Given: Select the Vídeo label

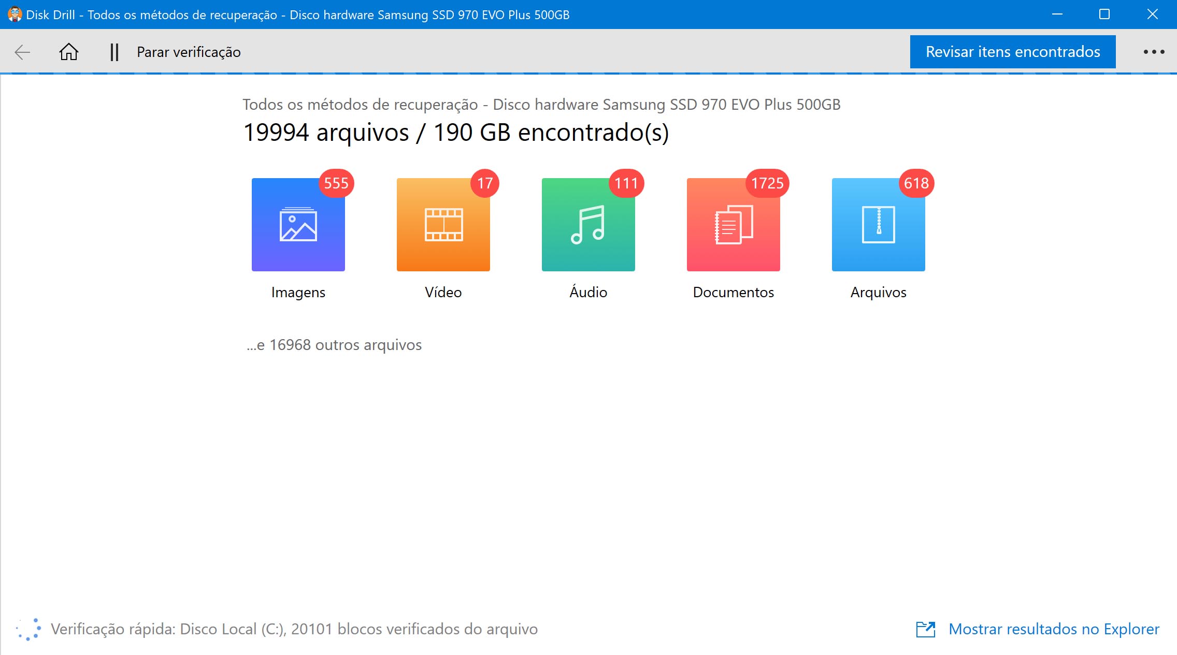Looking at the screenshot, I should (443, 292).
